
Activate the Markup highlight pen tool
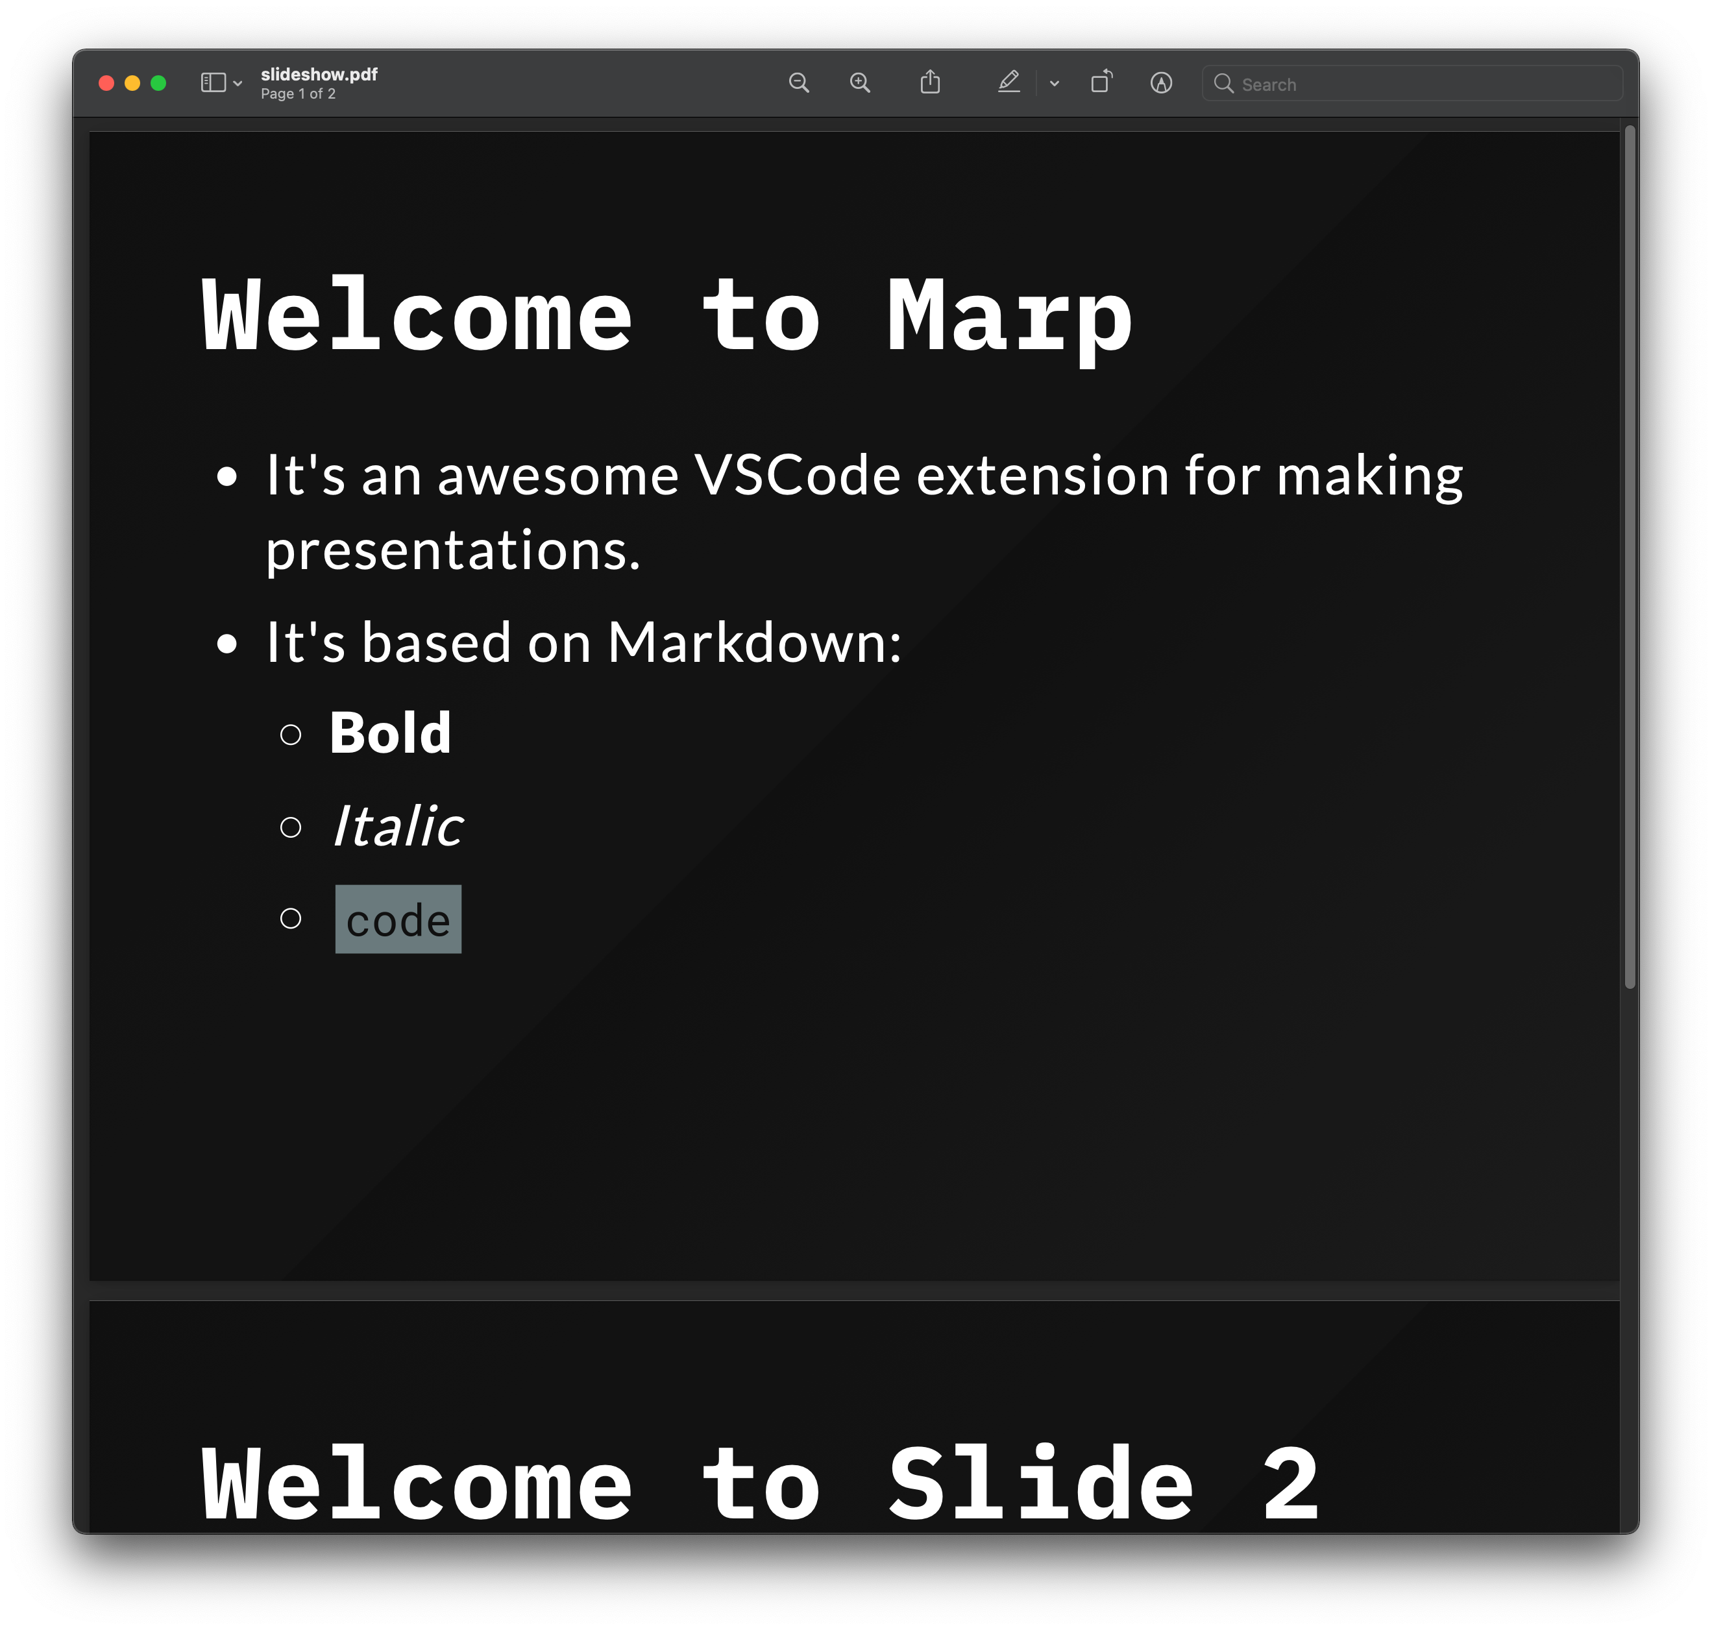pyautogui.click(x=1008, y=82)
